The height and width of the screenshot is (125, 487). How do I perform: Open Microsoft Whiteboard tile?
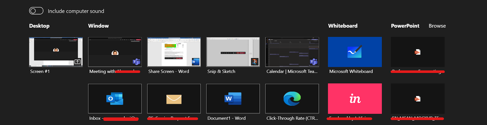pyautogui.click(x=355, y=52)
